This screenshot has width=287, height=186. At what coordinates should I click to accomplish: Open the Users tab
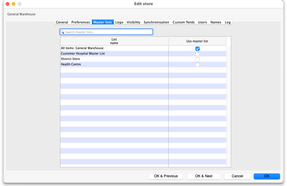pos(203,22)
